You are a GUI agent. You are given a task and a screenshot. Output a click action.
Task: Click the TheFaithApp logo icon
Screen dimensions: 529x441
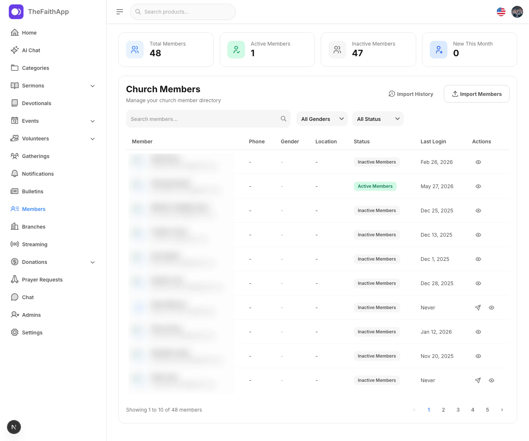pyautogui.click(x=16, y=12)
